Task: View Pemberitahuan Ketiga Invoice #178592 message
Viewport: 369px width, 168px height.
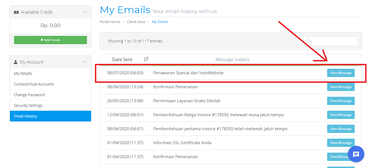Action: (341, 115)
